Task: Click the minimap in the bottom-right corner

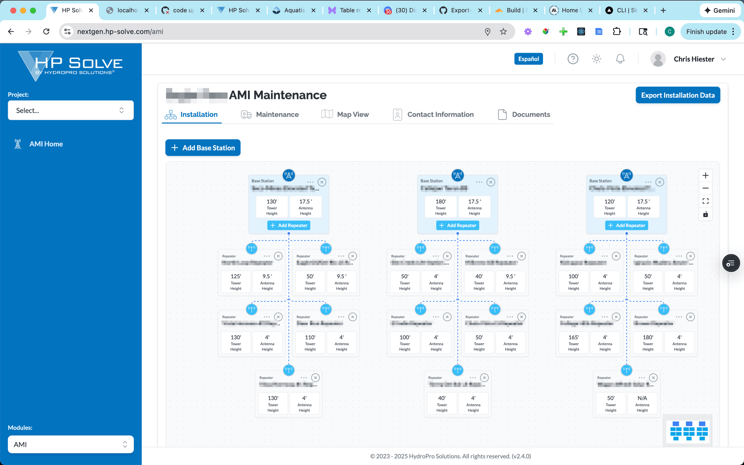Action: coord(687,431)
